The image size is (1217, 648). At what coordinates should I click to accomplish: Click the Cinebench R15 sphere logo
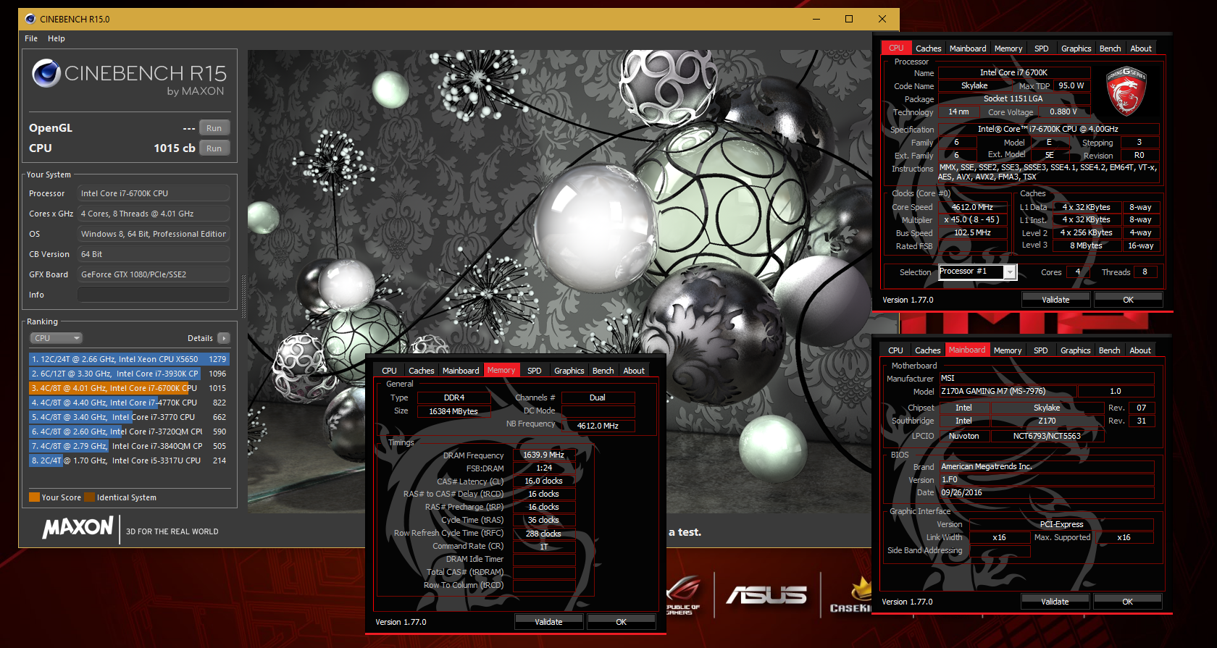46,73
